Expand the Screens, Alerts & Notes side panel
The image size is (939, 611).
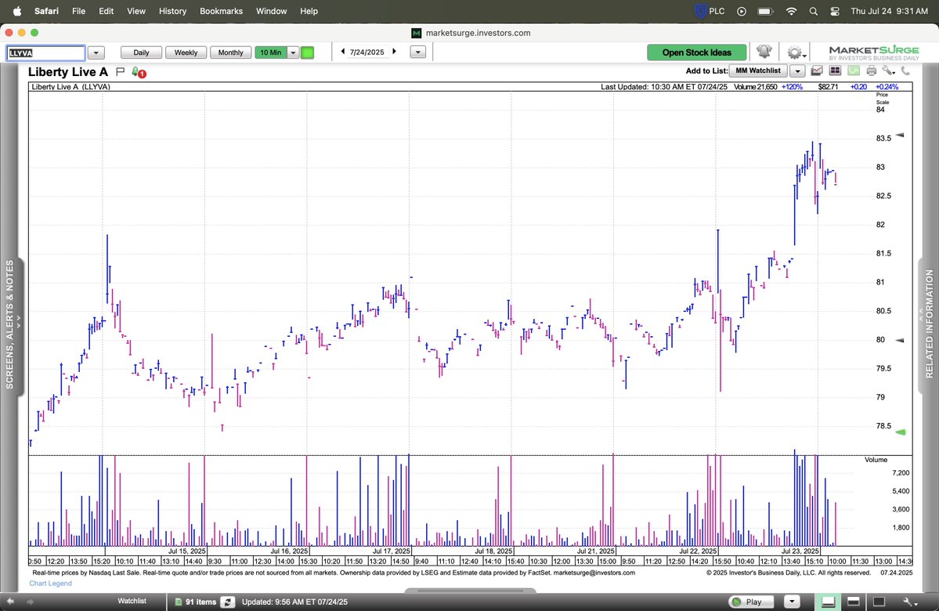(11, 325)
